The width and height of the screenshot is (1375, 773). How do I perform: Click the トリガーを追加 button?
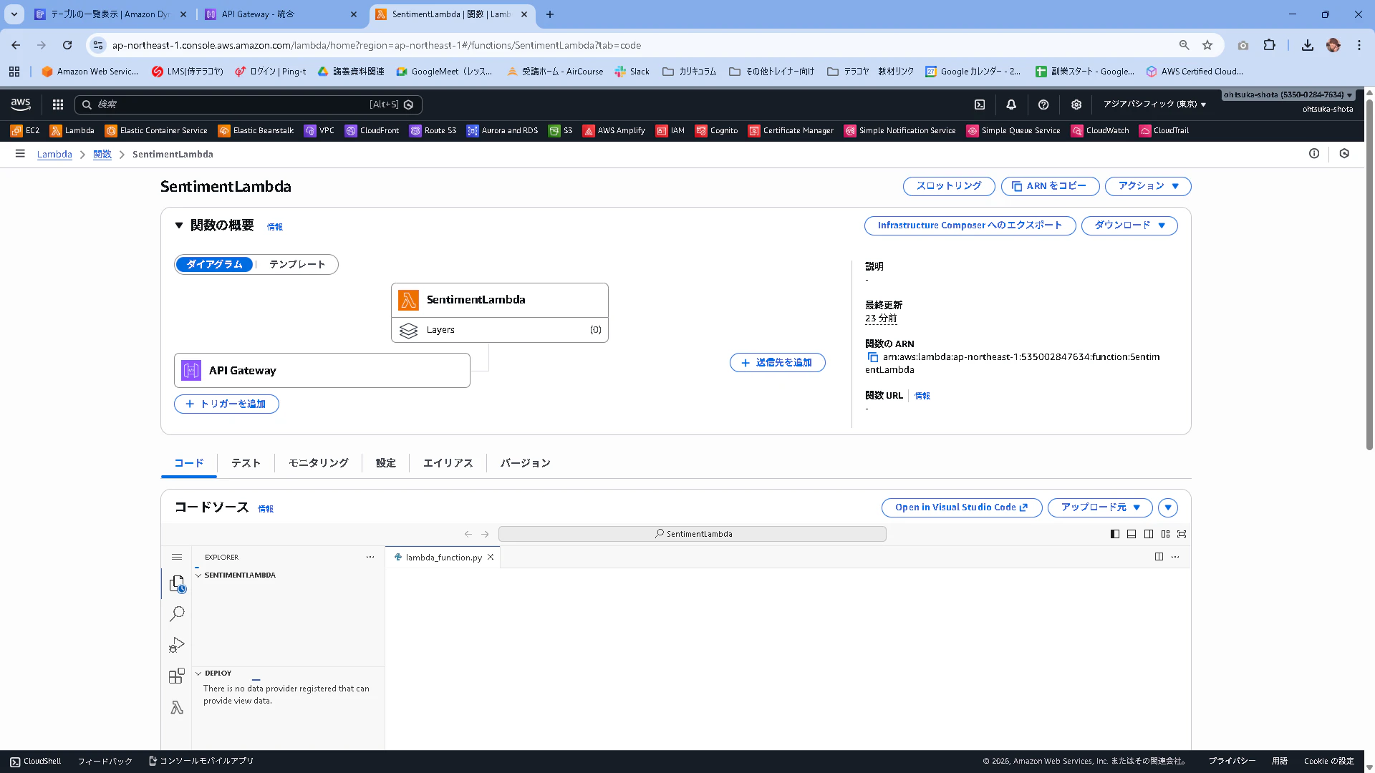click(226, 404)
